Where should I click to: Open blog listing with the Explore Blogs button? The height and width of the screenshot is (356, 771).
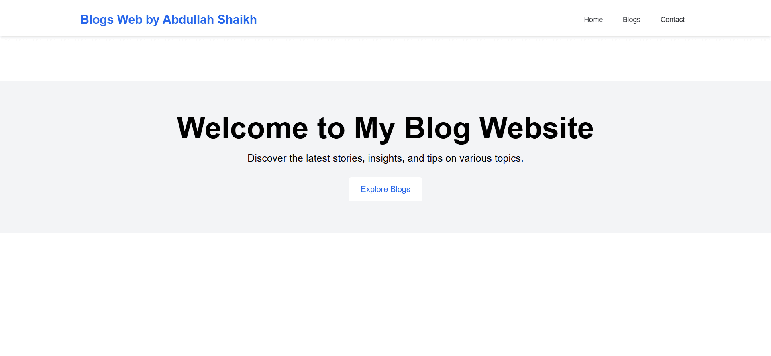385,189
